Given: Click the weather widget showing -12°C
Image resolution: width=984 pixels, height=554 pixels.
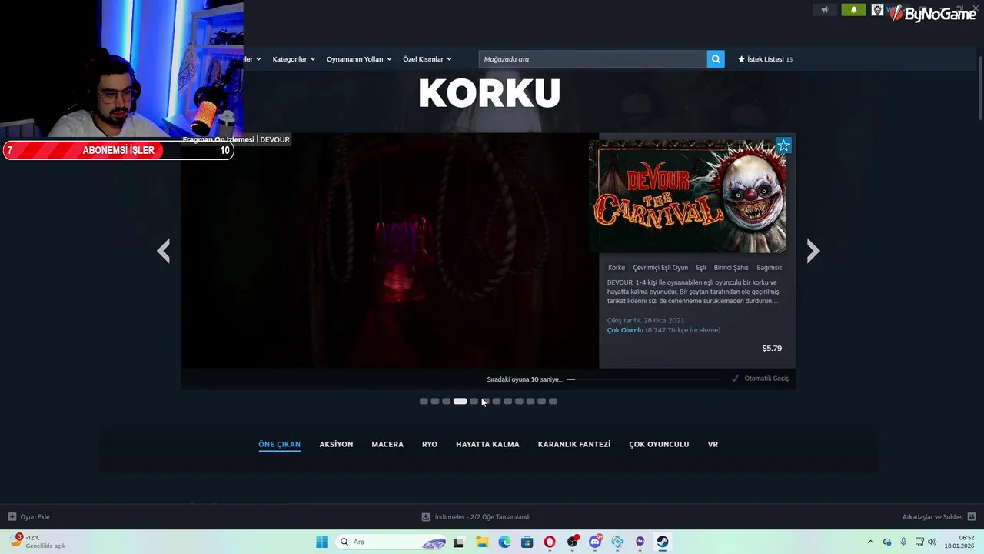Looking at the screenshot, I should pos(37,542).
